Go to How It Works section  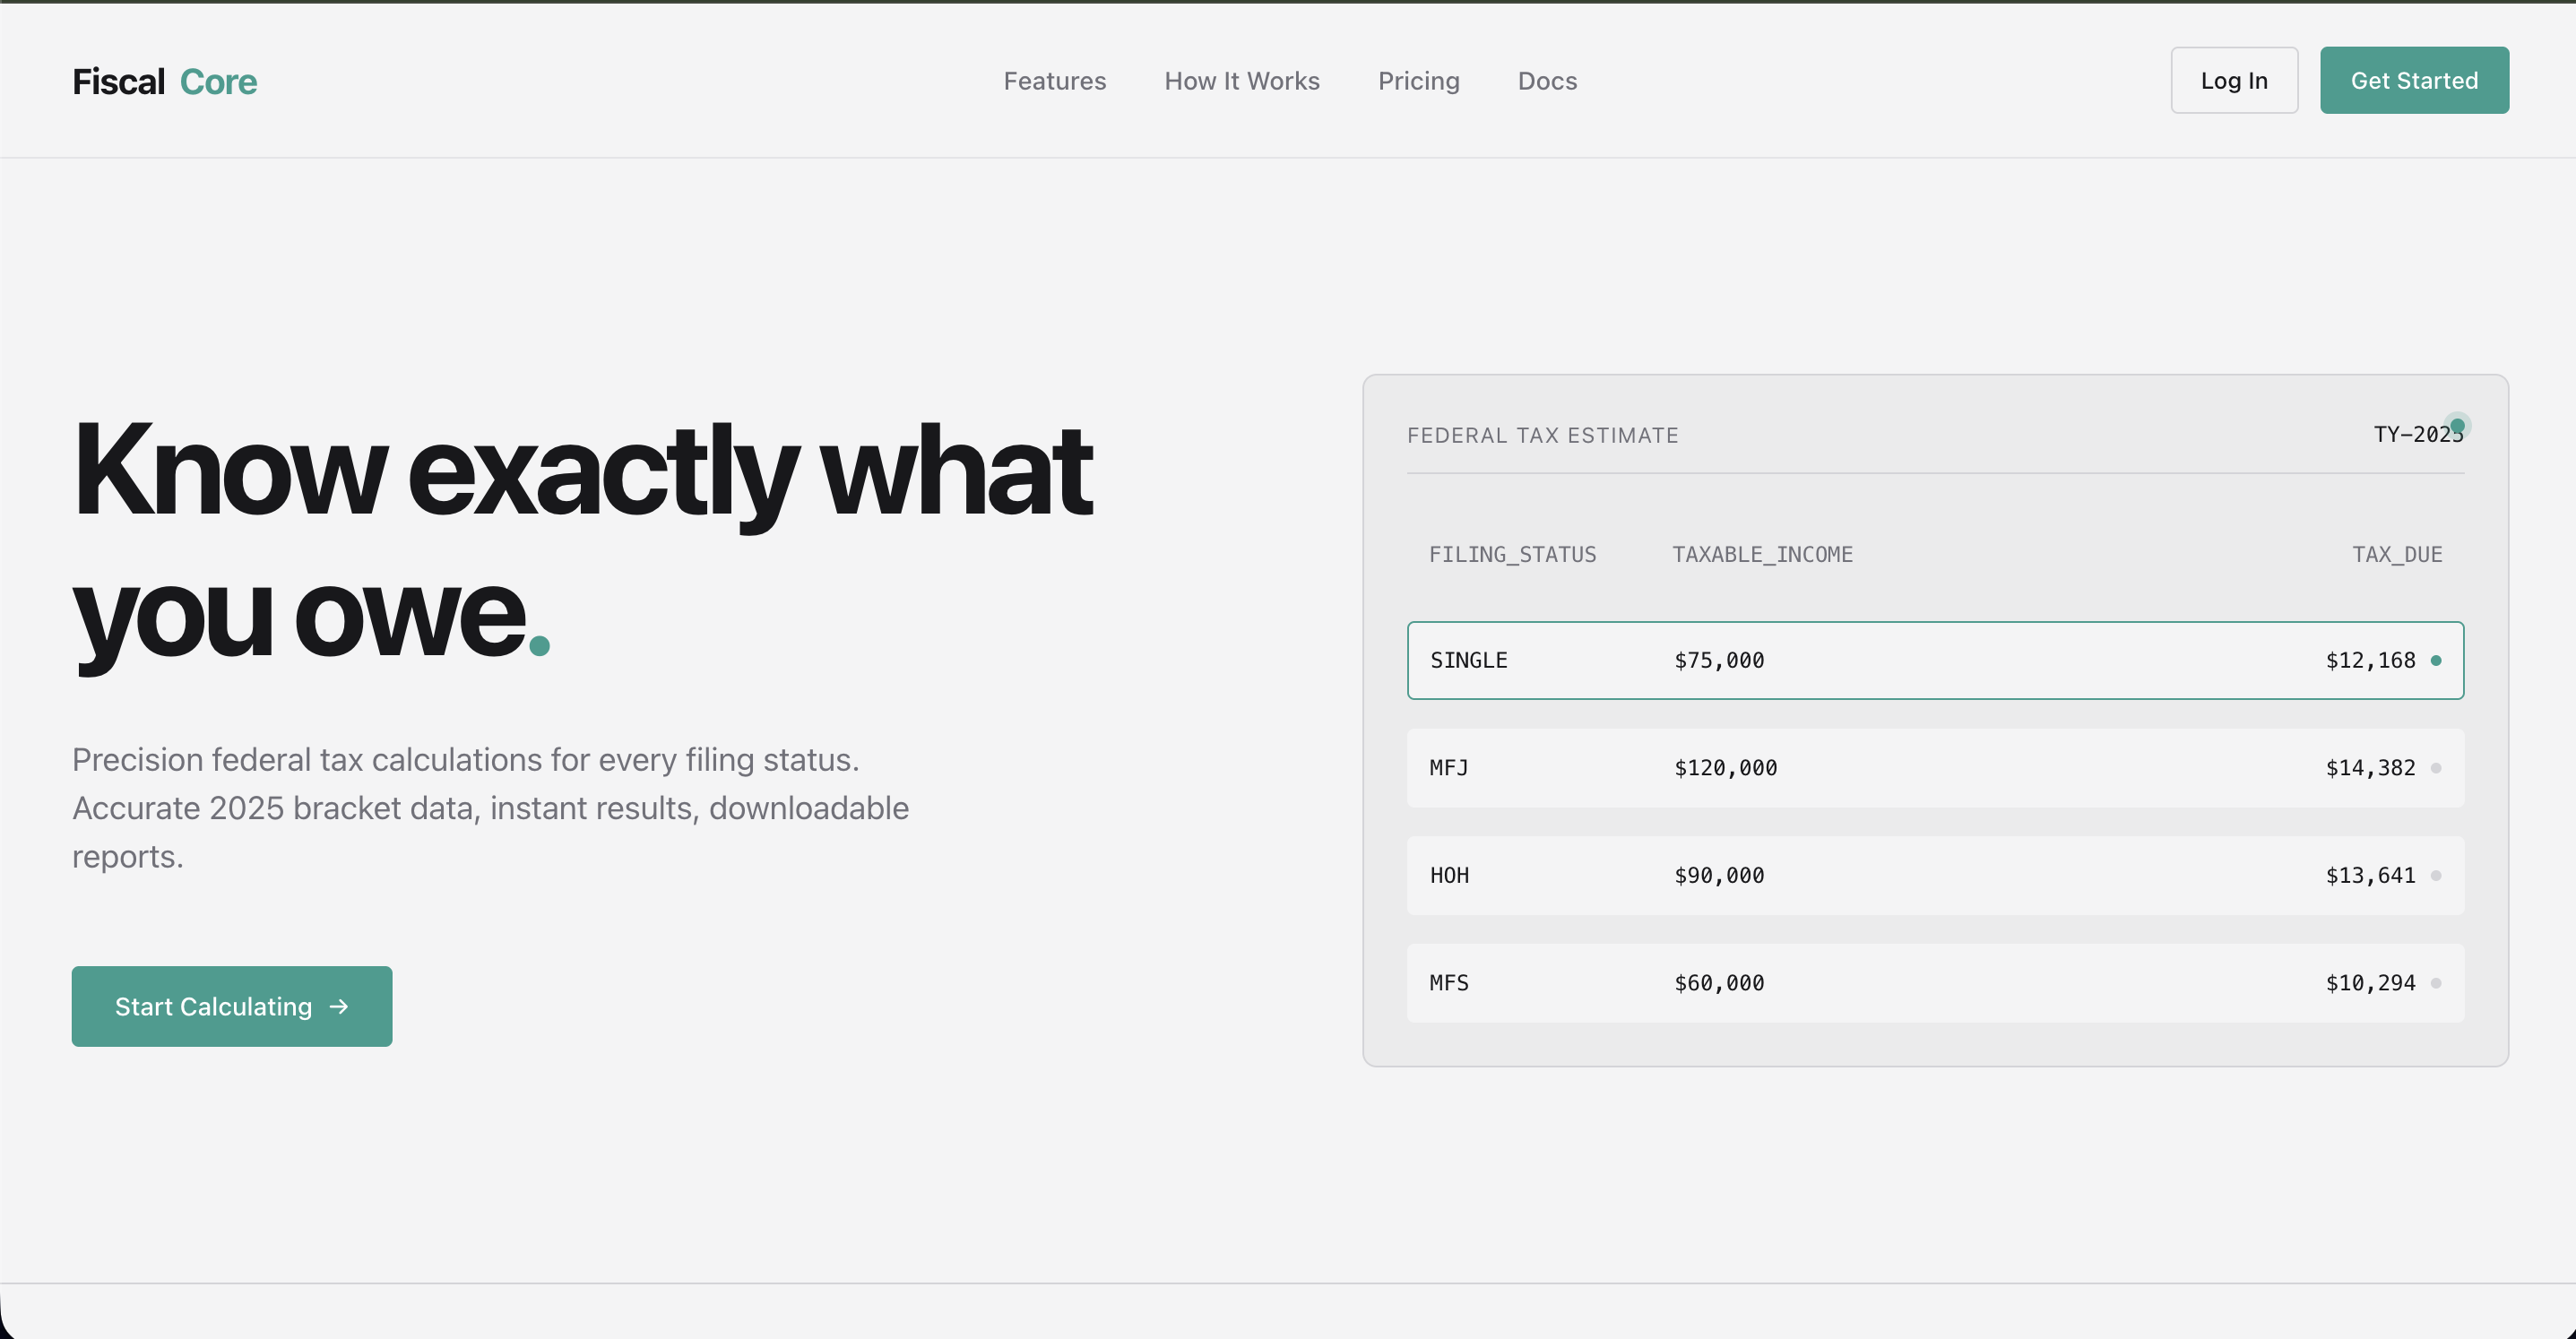(x=1242, y=81)
